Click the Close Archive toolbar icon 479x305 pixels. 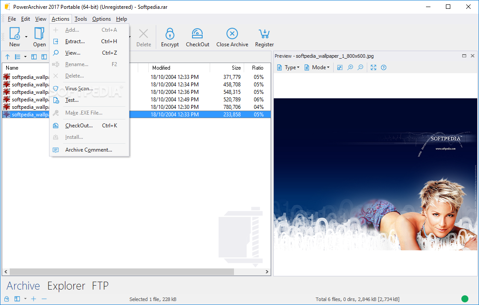232,33
